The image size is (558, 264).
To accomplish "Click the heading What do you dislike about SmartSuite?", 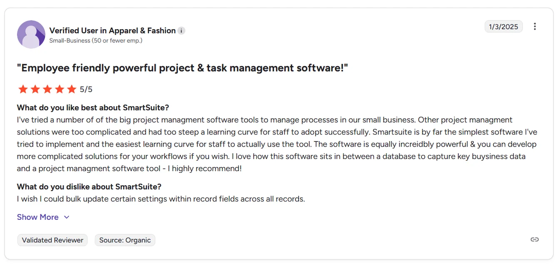I will (x=89, y=187).
